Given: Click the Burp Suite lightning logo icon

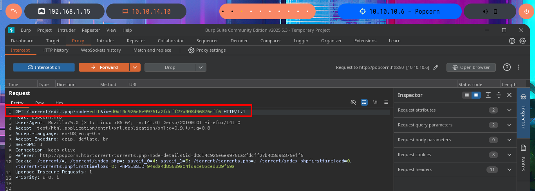Looking at the screenshot, I should [11, 30].
